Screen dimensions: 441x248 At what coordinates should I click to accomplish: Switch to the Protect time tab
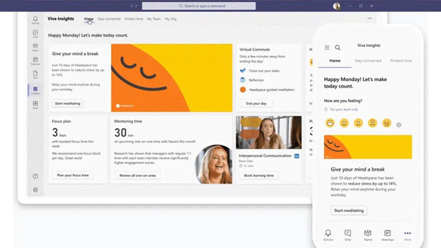coord(133,19)
